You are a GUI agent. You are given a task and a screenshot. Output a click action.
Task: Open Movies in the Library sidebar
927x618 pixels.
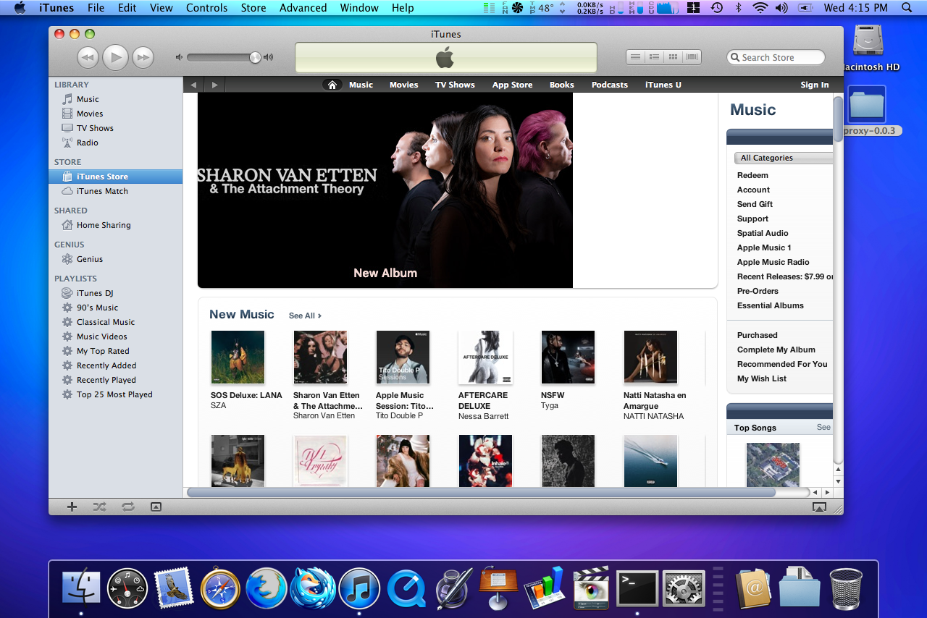point(90,114)
